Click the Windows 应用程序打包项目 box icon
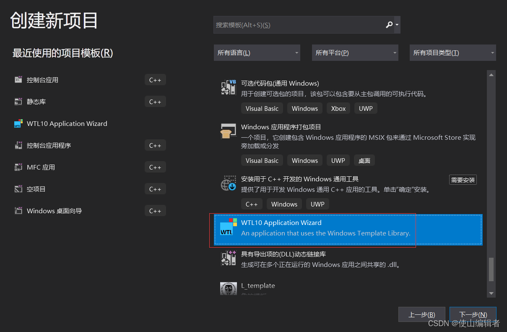 tap(229, 130)
